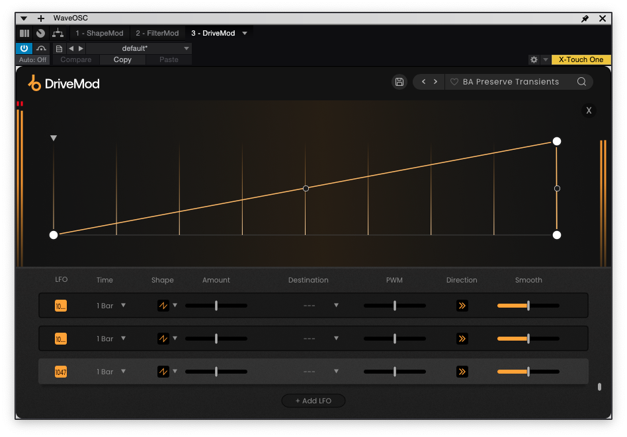Click third LFO row sawtooth shape icon
The width and height of the screenshot is (627, 437).
(163, 372)
